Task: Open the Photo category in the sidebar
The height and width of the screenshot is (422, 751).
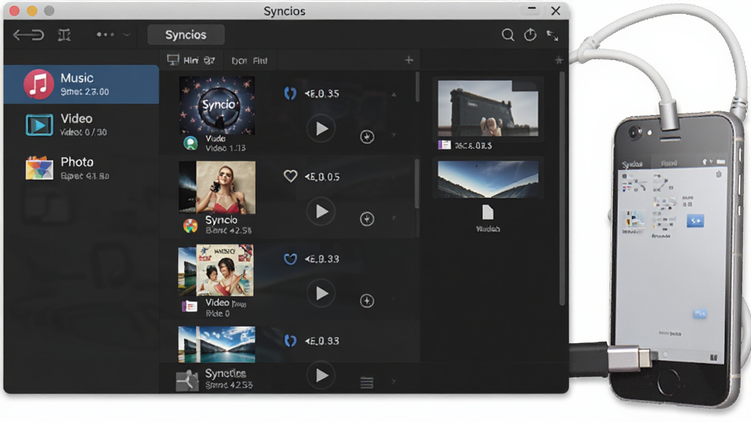Action: tap(81, 168)
